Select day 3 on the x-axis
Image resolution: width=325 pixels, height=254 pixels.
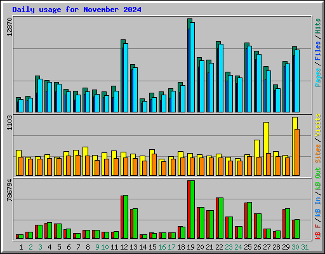(40, 247)
